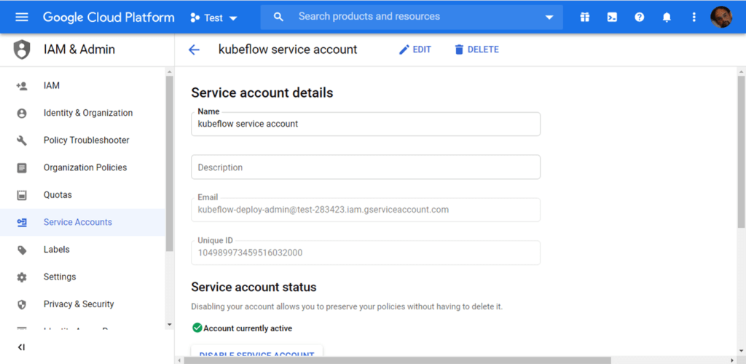Click the Google Cloud Platform logo text
Viewport: 746px width, 364px height.
click(109, 17)
